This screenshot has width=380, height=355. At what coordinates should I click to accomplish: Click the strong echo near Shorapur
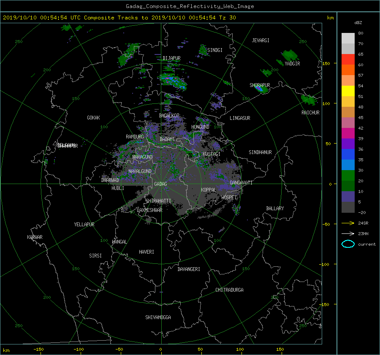tap(261, 89)
